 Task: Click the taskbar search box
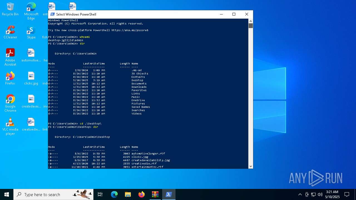[54, 194]
